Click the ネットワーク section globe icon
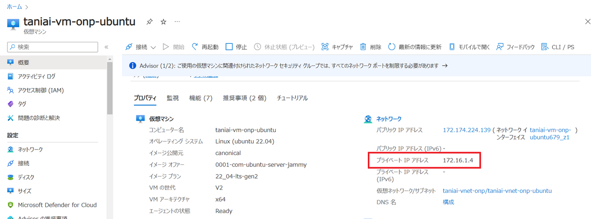 (x=367, y=119)
